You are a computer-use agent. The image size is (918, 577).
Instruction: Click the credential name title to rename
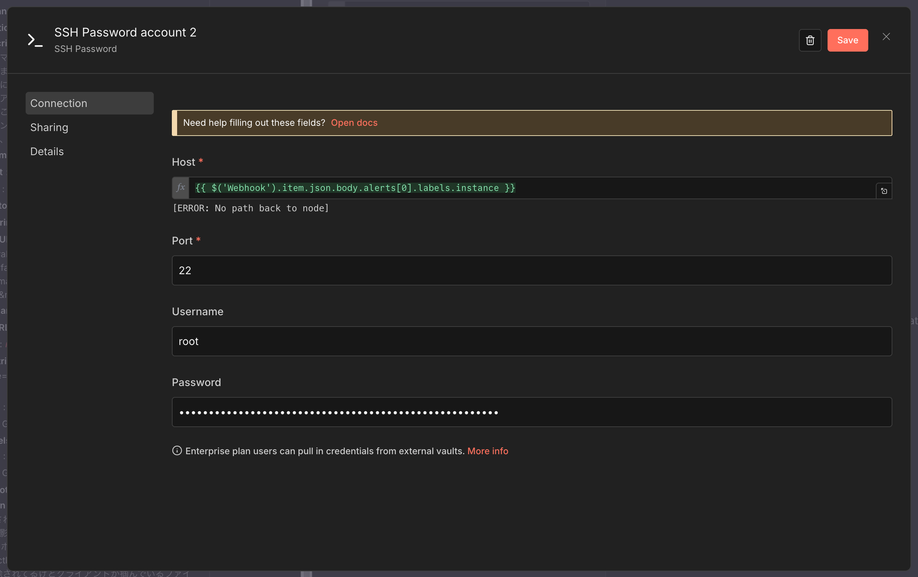(125, 32)
